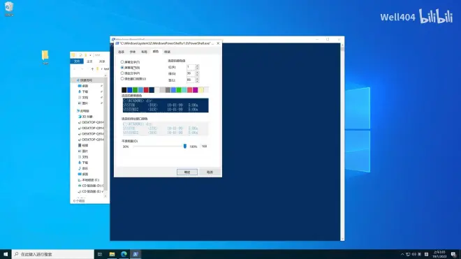Increase the green value with up arrow
Viewport: 461px width, 259px height.
pyautogui.click(x=197, y=73)
